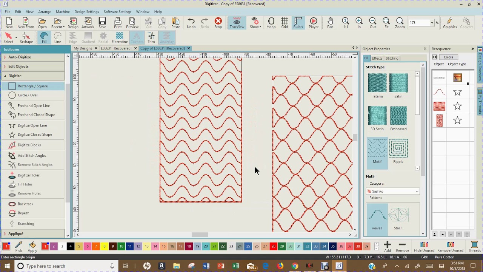The width and height of the screenshot is (483, 272).
Task: Click the Paste icon
Action: click(175, 23)
